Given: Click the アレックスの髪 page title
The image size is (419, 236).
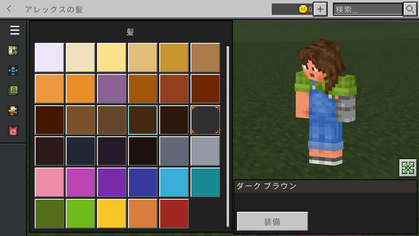Looking at the screenshot, I should (x=54, y=9).
